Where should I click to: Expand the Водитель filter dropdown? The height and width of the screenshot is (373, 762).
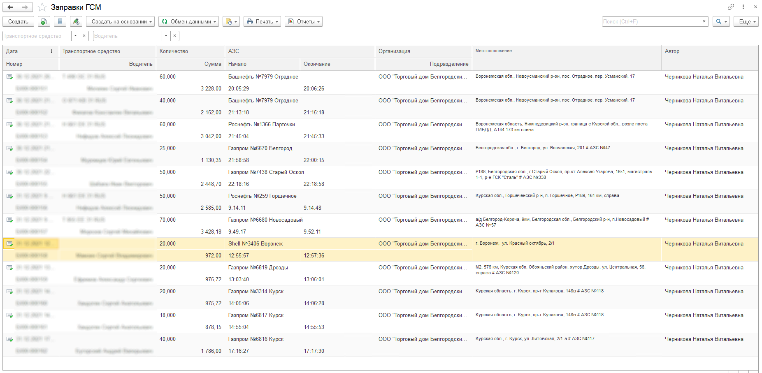(x=166, y=36)
